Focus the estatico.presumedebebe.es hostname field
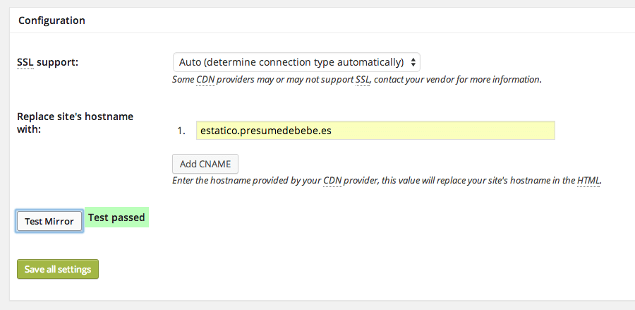Screen dimensions: 635x310 pos(375,131)
